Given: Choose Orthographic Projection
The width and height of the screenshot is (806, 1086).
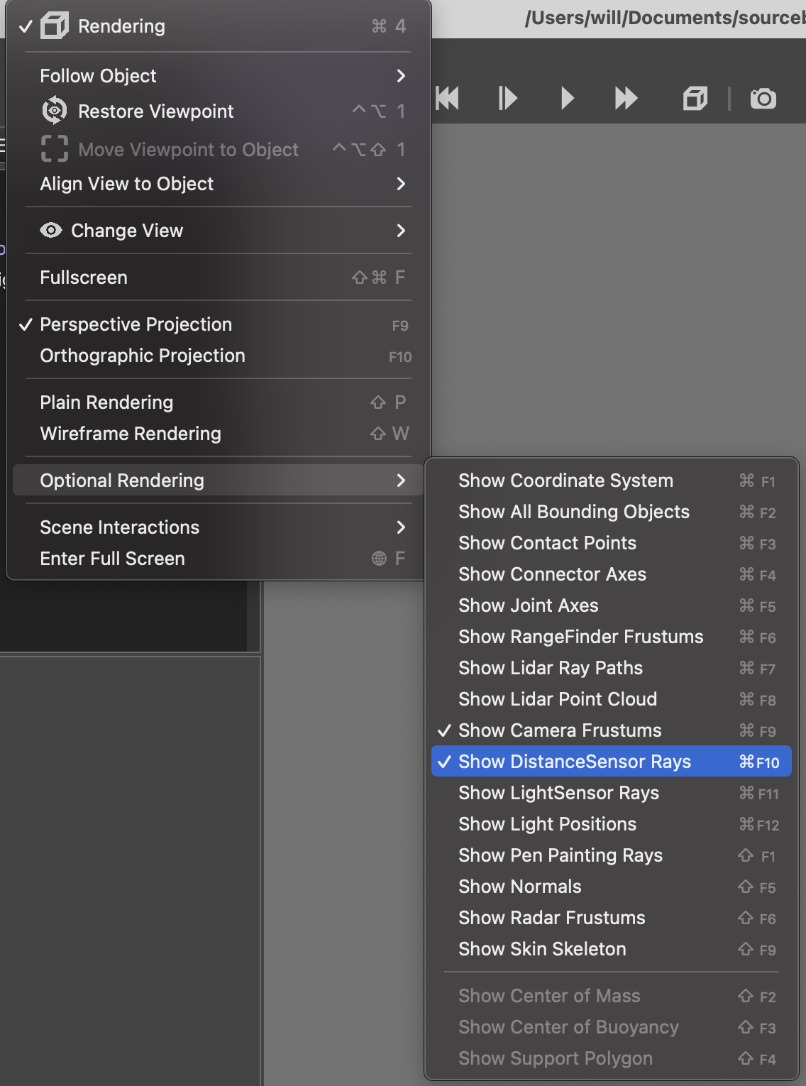Looking at the screenshot, I should tap(142, 356).
